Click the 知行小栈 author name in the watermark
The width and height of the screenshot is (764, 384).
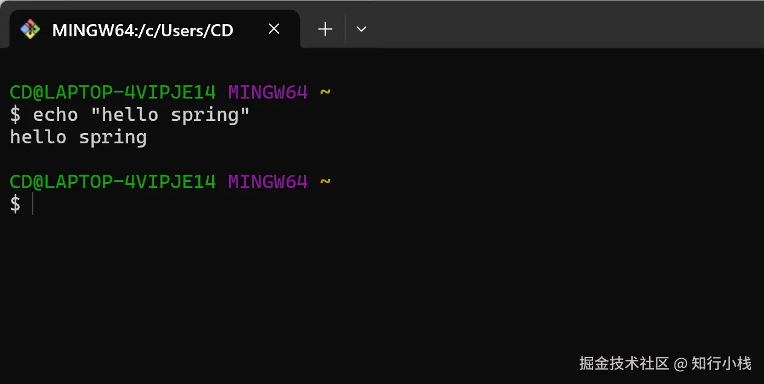point(721,363)
